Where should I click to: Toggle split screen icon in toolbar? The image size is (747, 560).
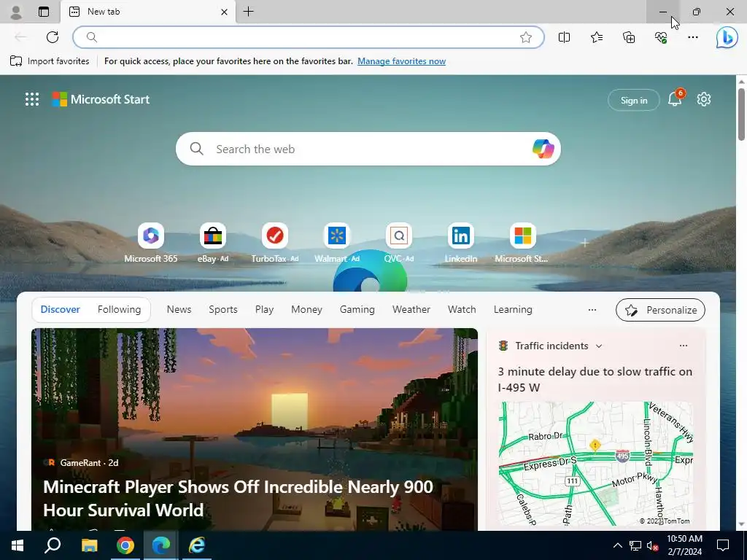564,37
